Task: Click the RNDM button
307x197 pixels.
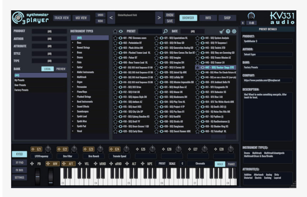Action: pyautogui.click(x=170, y=15)
